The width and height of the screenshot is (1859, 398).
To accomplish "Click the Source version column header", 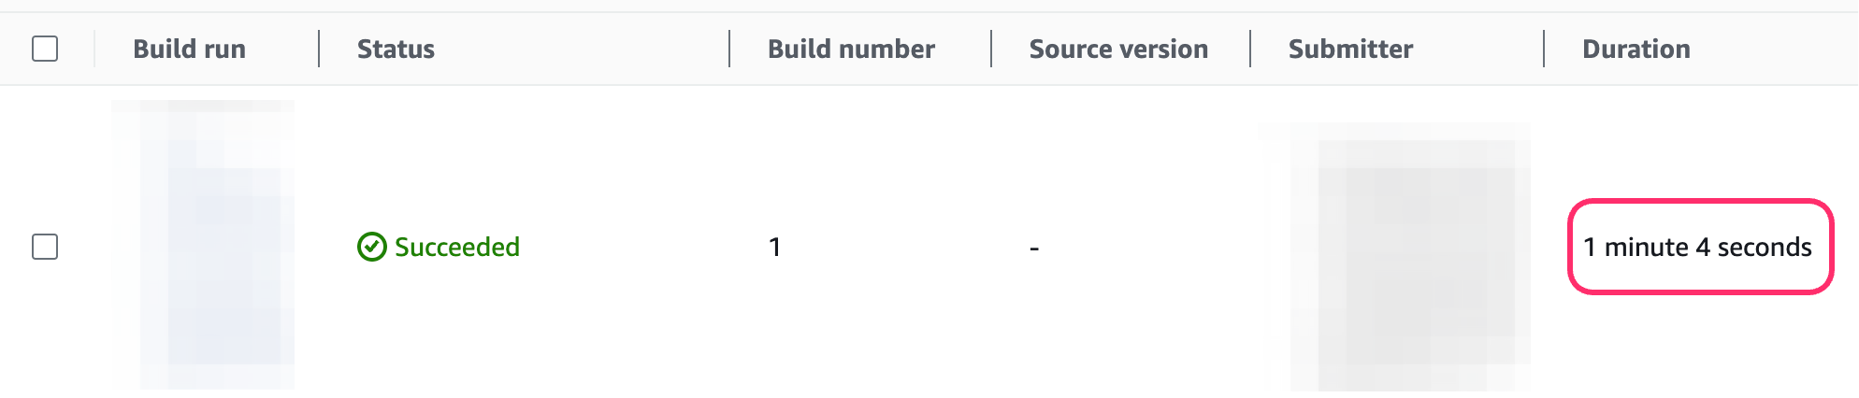I will point(1118,49).
